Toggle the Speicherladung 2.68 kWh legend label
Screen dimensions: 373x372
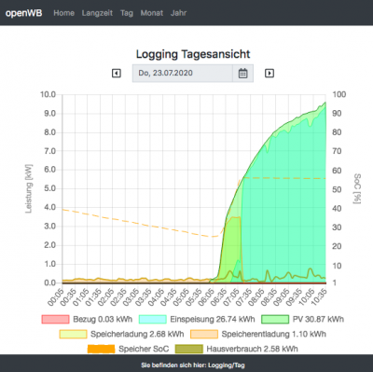tap(137, 334)
